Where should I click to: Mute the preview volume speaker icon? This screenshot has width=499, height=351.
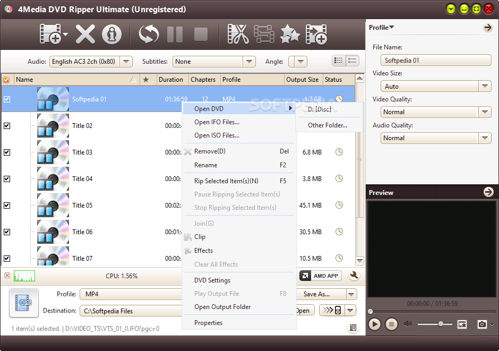click(x=408, y=324)
